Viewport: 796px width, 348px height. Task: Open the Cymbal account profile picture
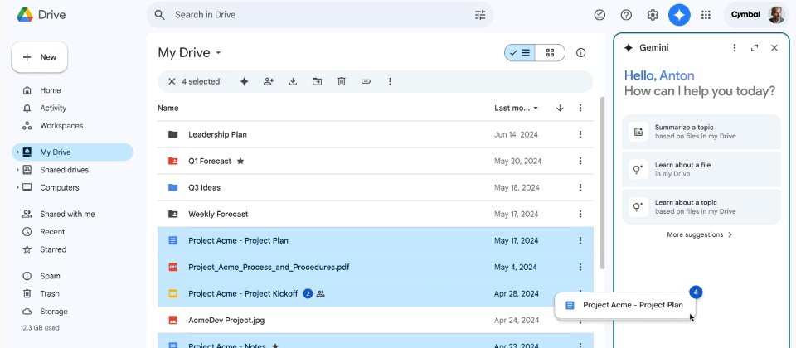pyautogui.click(x=776, y=15)
